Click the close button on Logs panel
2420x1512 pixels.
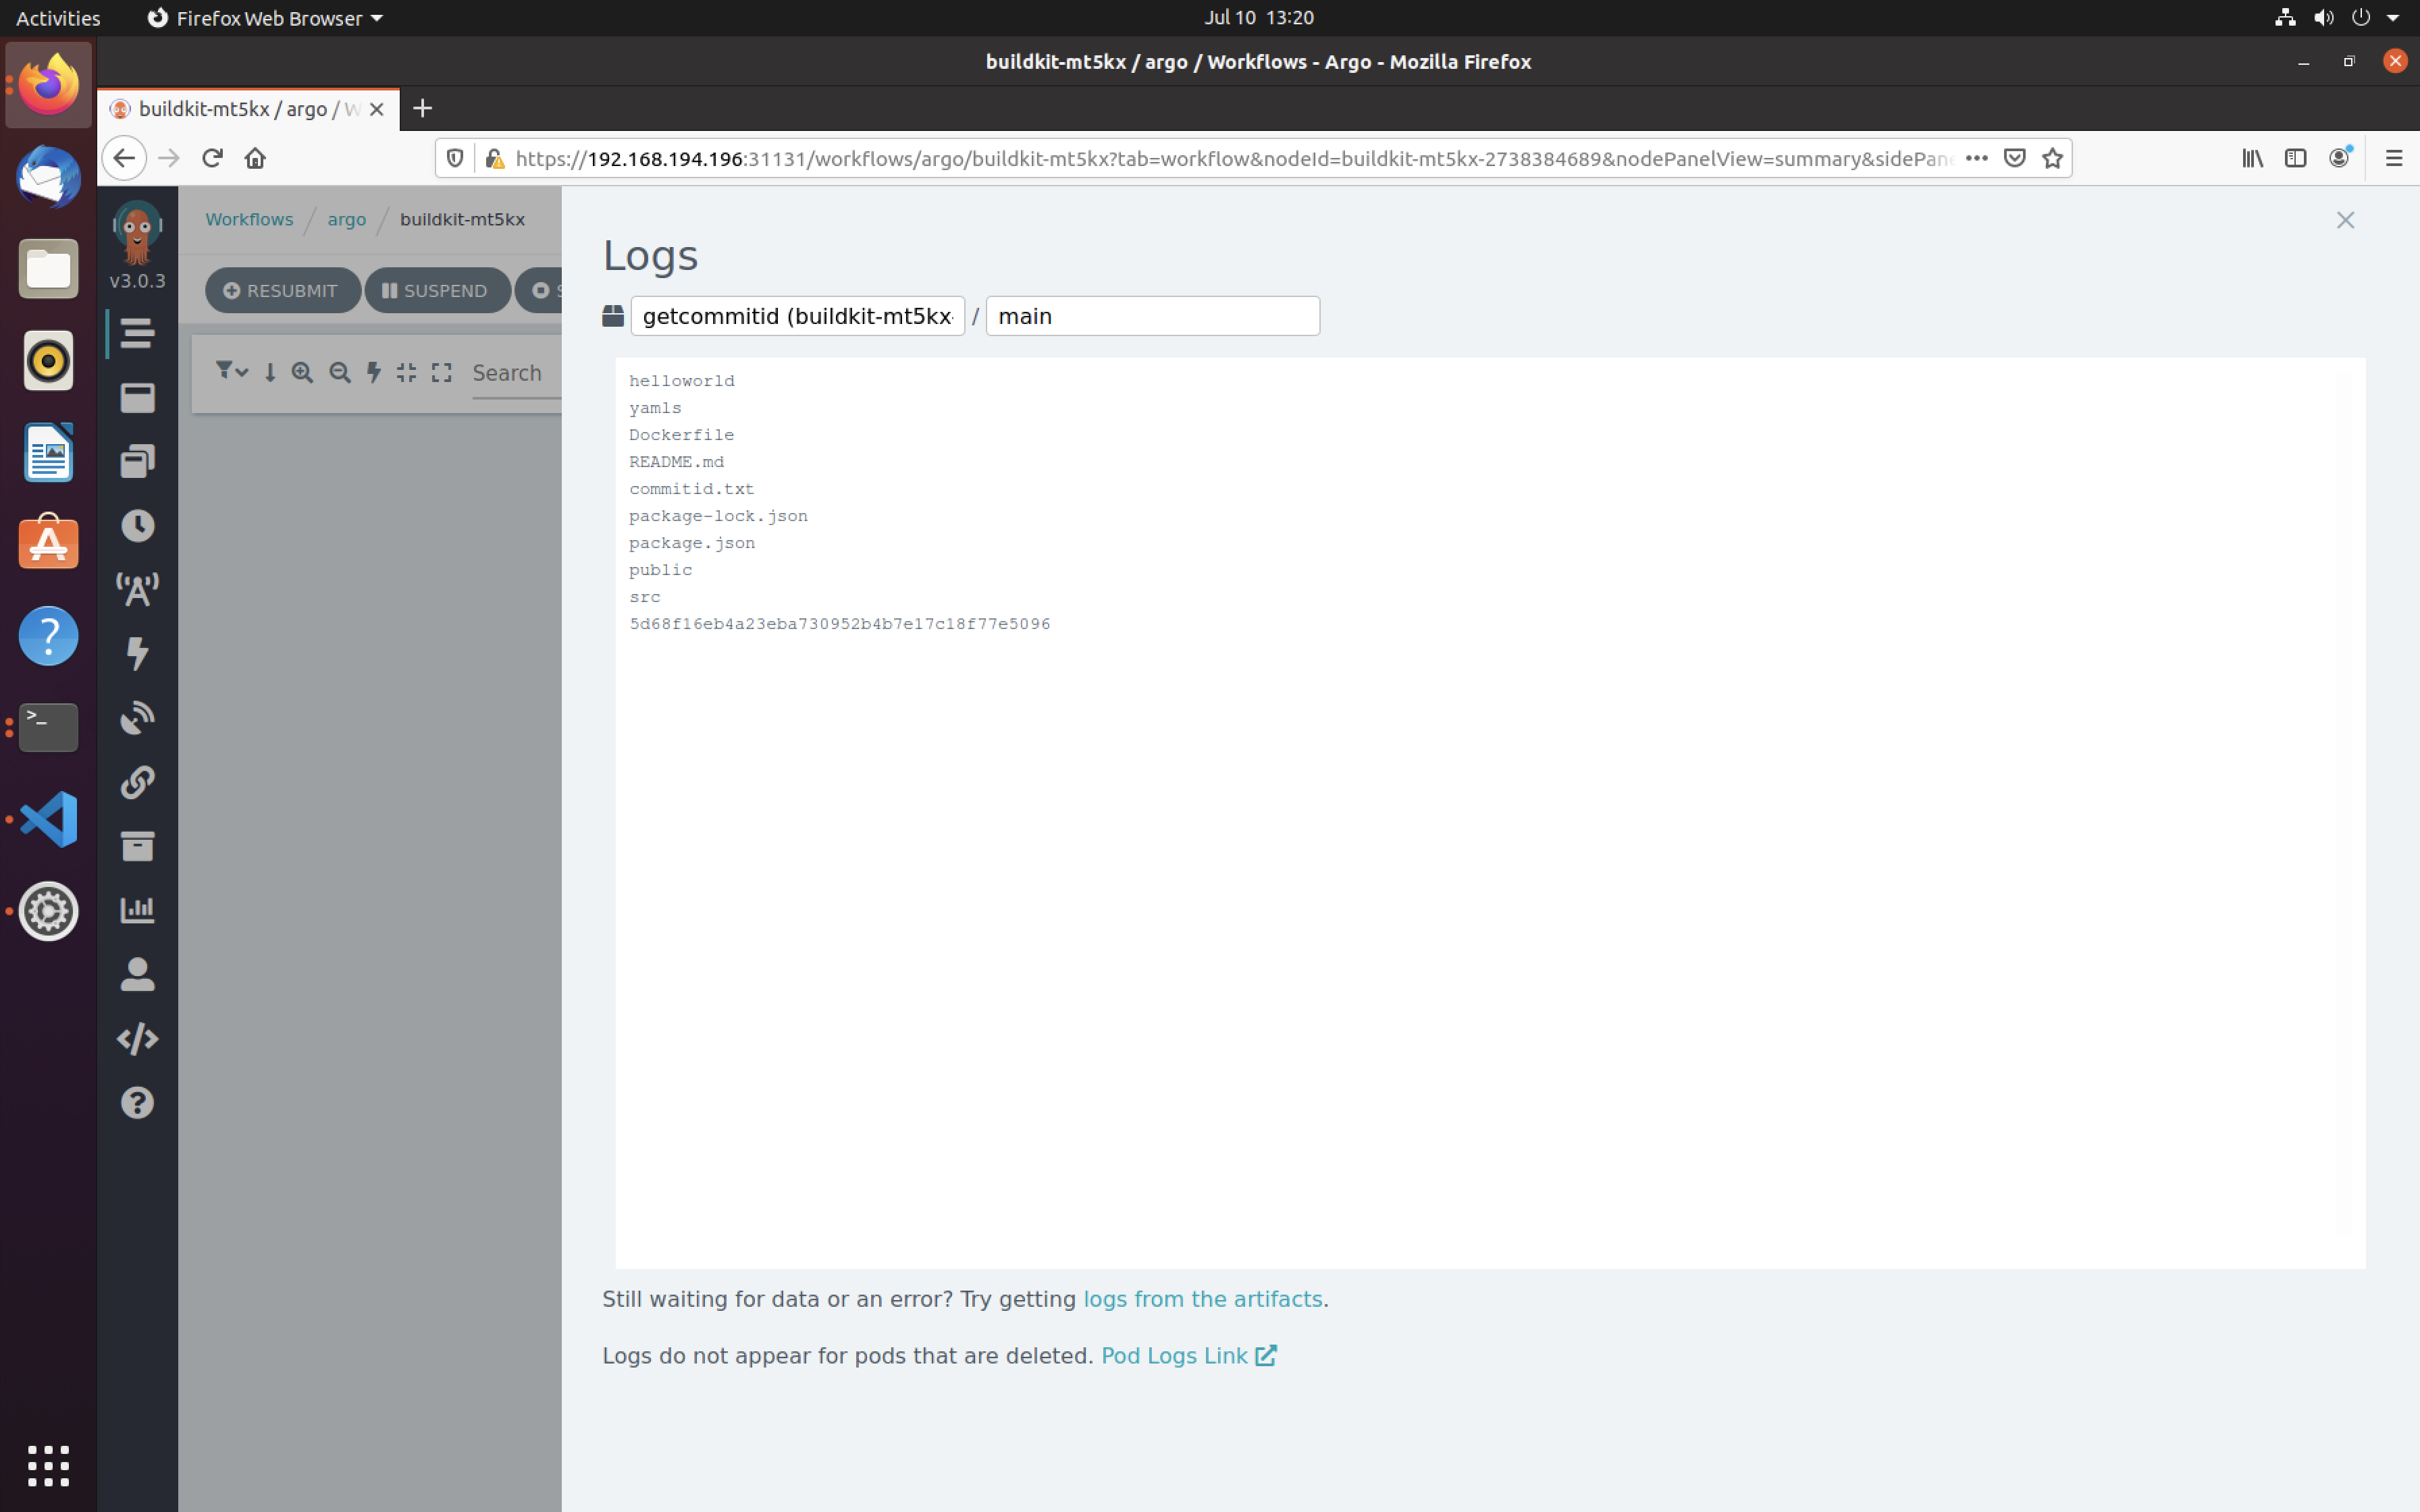[2347, 219]
